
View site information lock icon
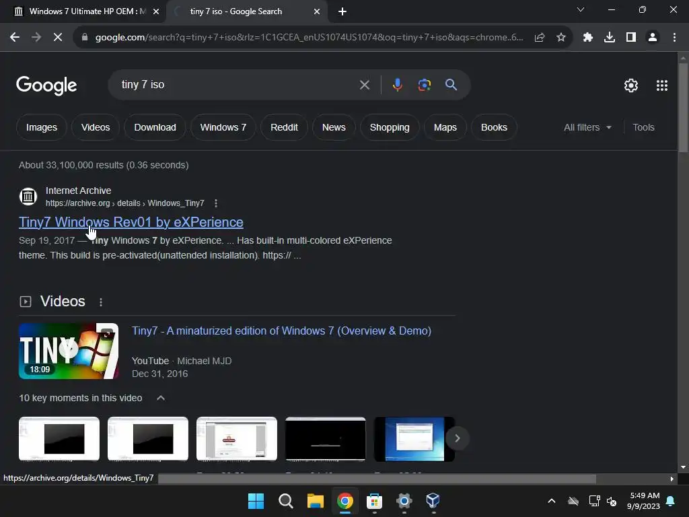(x=85, y=38)
